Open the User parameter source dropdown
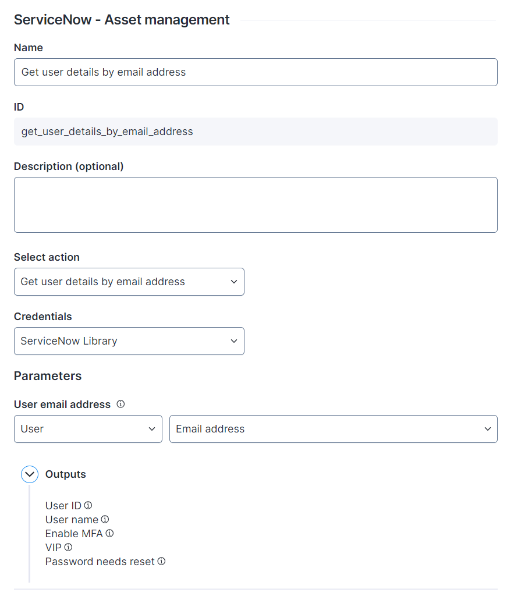 pos(88,429)
